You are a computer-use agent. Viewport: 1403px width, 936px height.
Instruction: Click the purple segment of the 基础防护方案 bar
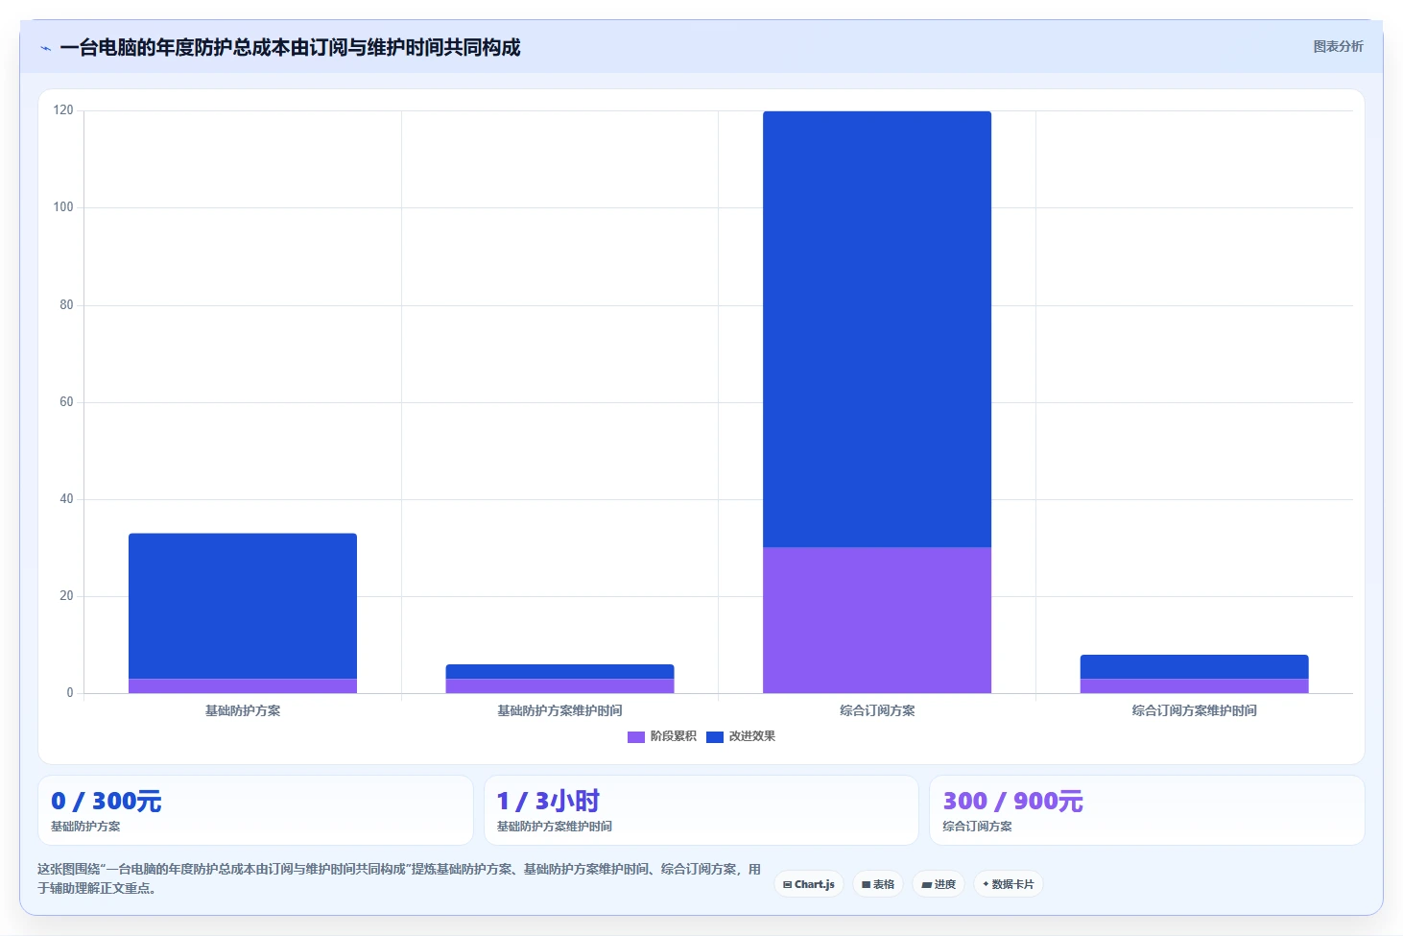243,685
